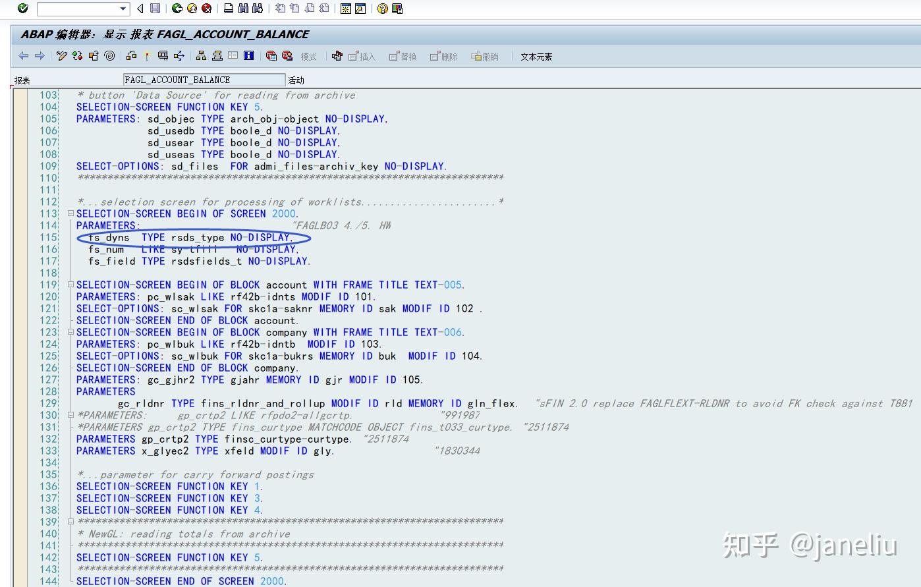Click the 模式 pattern button

pyautogui.click(x=308, y=56)
